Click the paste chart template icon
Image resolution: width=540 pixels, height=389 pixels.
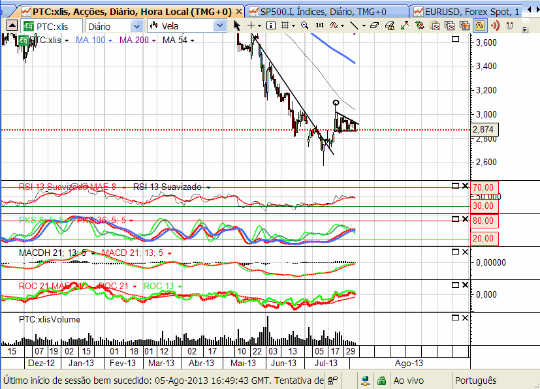coord(435,25)
